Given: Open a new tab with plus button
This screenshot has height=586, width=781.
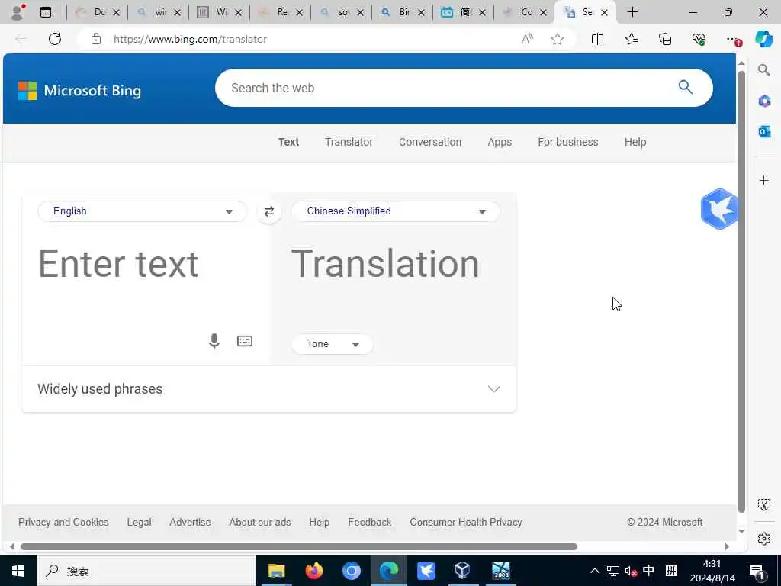Looking at the screenshot, I should click(x=632, y=12).
